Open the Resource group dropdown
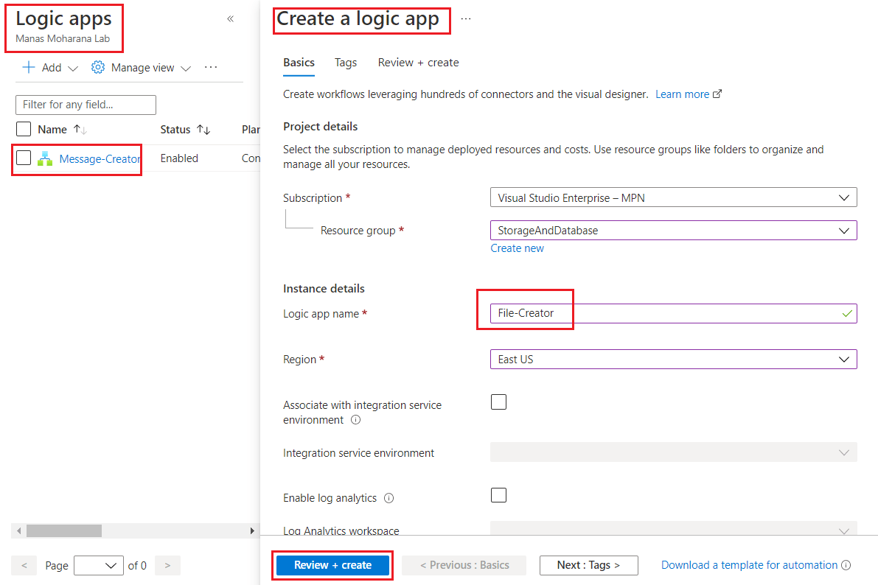Screen dimensions: 878x585 (674, 230)
